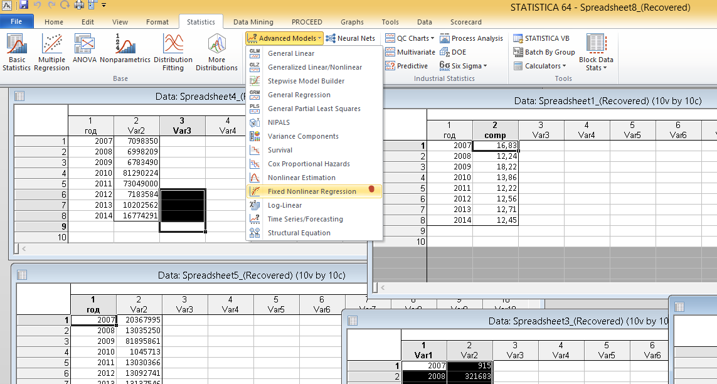The image size is (717, 384).
Task: Open the Data Mining tab
Action: click(253, 22)
